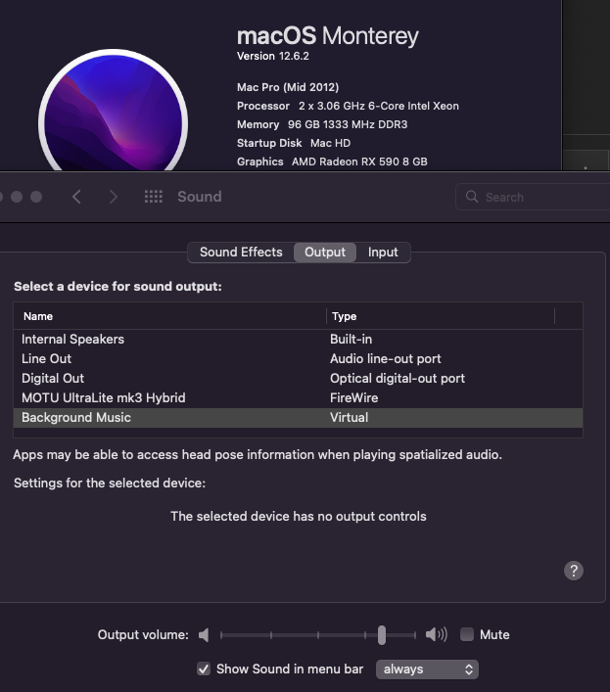Click 'Optical digital-out port' type cell
The width and height of the screenshot is (610, 692).
tap(398, 378)
